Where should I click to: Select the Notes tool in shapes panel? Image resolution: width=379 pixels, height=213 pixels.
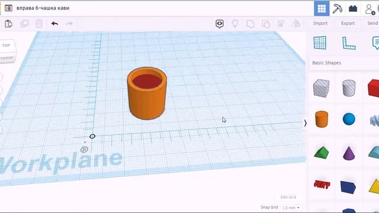pos(376,43)
